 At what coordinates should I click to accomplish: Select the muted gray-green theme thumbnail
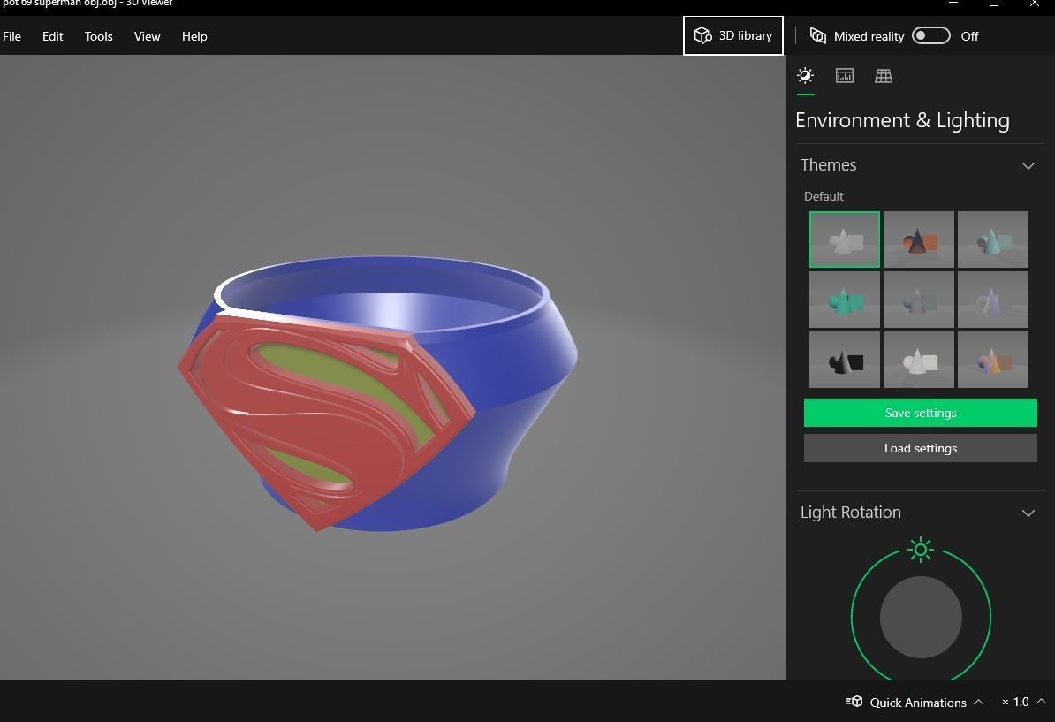click(x=918, y=300)
